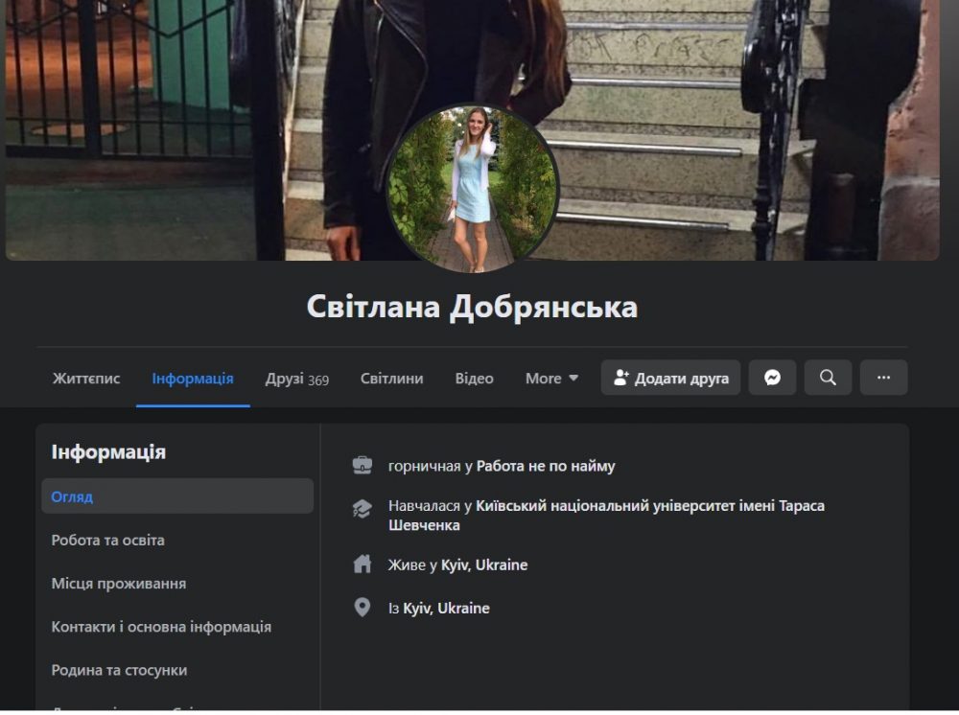Select Робота та освіта in sidebar

(107, 541)
